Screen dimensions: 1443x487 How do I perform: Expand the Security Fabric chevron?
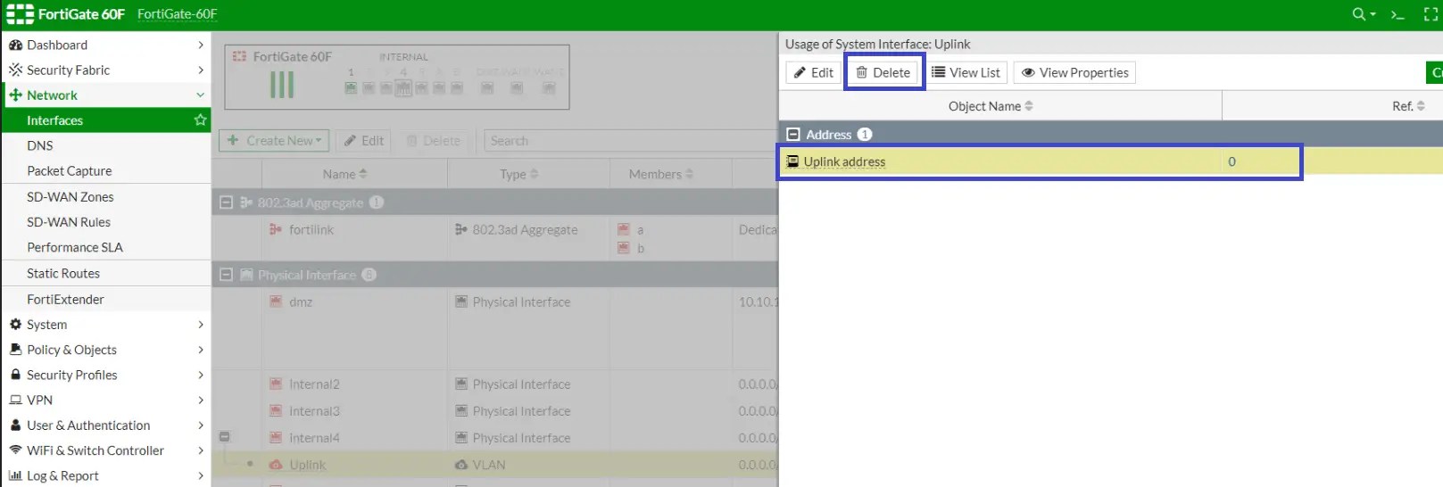pos(200,70)
